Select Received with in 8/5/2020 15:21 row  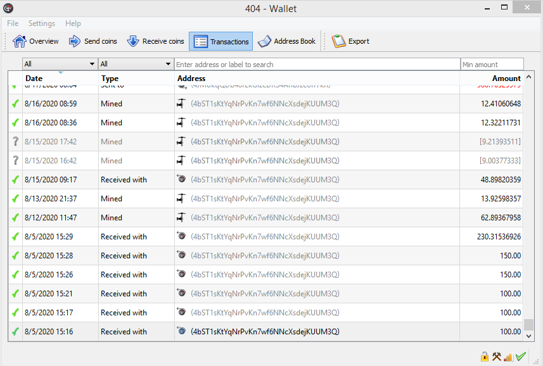(124, 294)
